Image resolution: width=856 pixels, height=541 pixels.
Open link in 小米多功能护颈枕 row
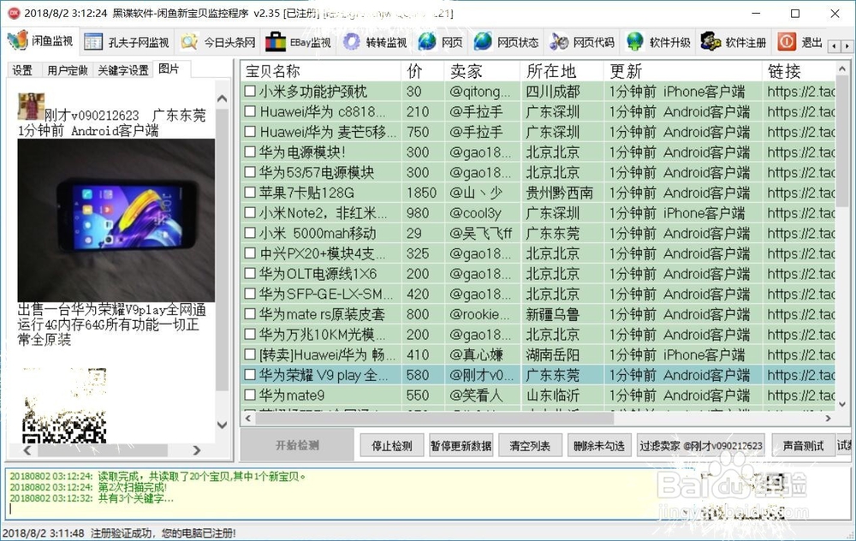[x=801, y=92]
